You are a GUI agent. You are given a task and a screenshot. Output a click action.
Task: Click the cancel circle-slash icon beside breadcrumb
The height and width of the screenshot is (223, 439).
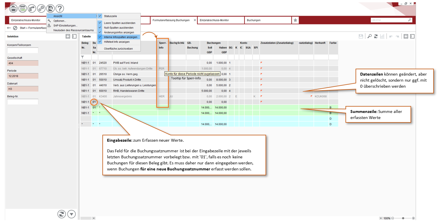click(x=15, y=28)
